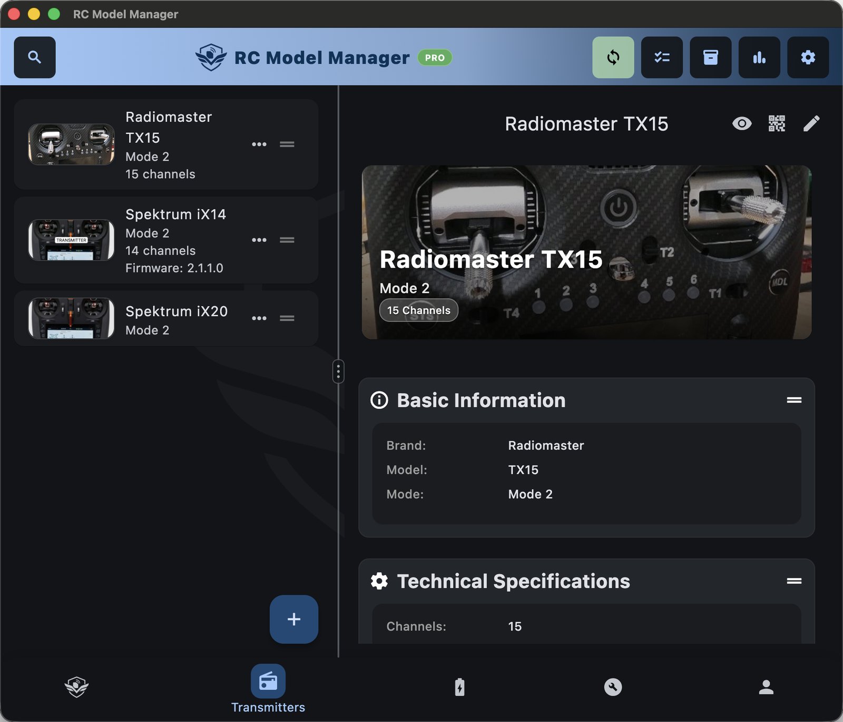Switch to the maintenance wrench tab
This screenshot has width=843, height=722.
[613, 687]
